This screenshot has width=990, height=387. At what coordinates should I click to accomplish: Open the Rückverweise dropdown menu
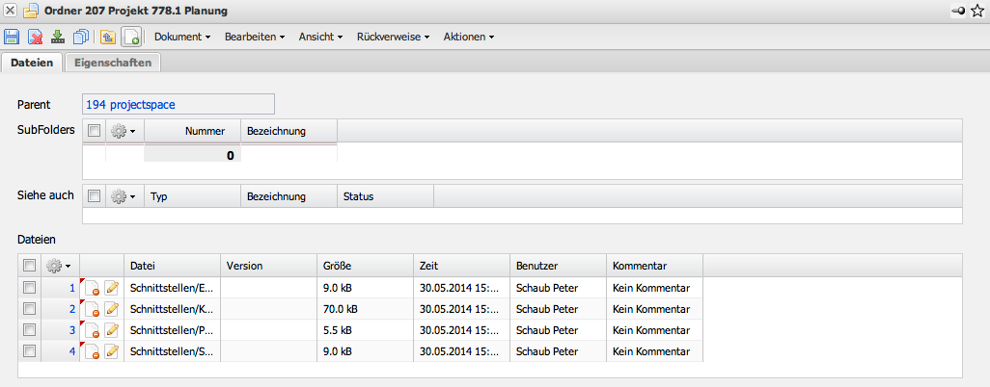392,38
